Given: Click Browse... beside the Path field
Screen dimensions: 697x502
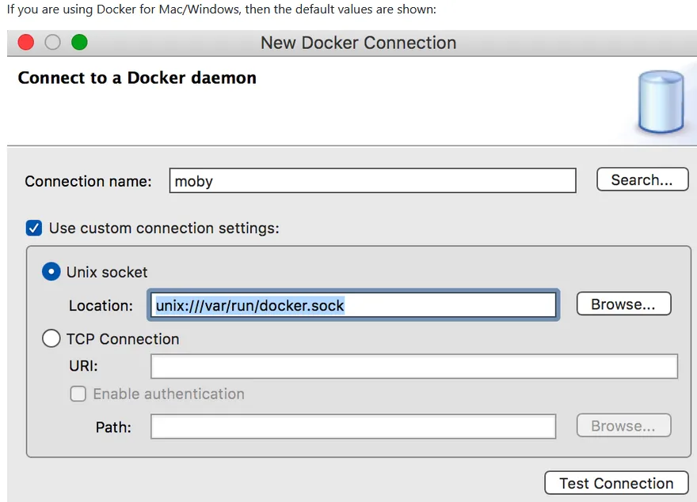Looking at the screenshot, I should [623, 426].
